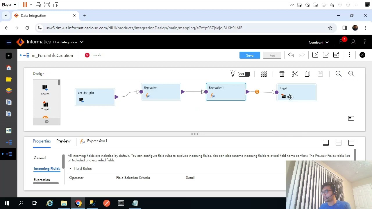Click the orange recommendation bulb on link
Viewport: 372px width, 209px height.
257,92
